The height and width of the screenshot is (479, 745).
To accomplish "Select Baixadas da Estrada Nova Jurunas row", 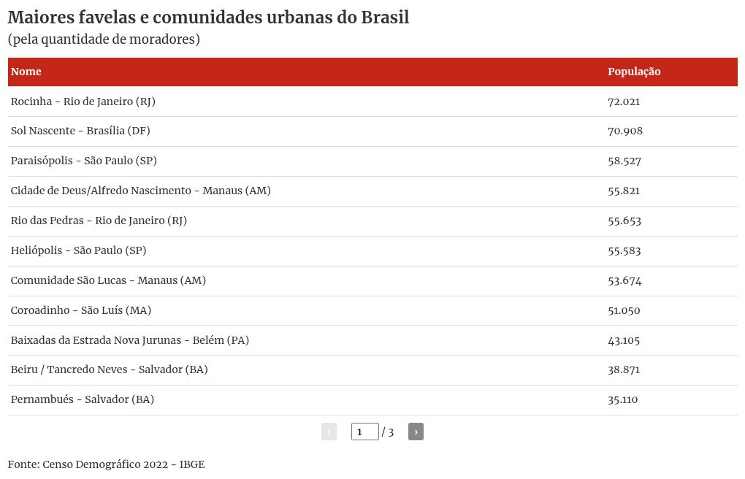I will coord(130,340).
